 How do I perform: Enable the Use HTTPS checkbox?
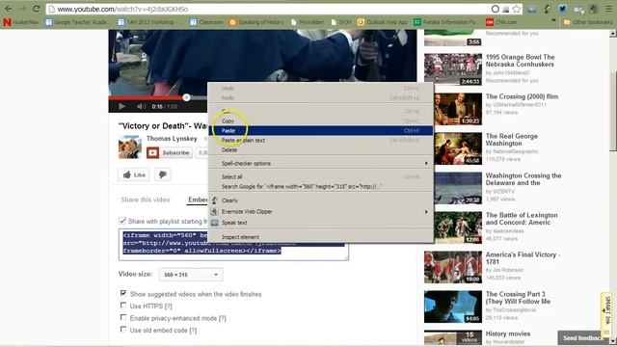pyautogui.click(x=123, y=306)
